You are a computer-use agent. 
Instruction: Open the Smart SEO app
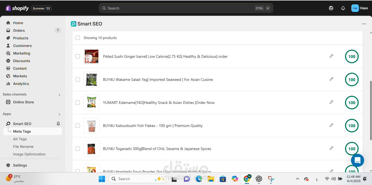(x=22, y=124)
